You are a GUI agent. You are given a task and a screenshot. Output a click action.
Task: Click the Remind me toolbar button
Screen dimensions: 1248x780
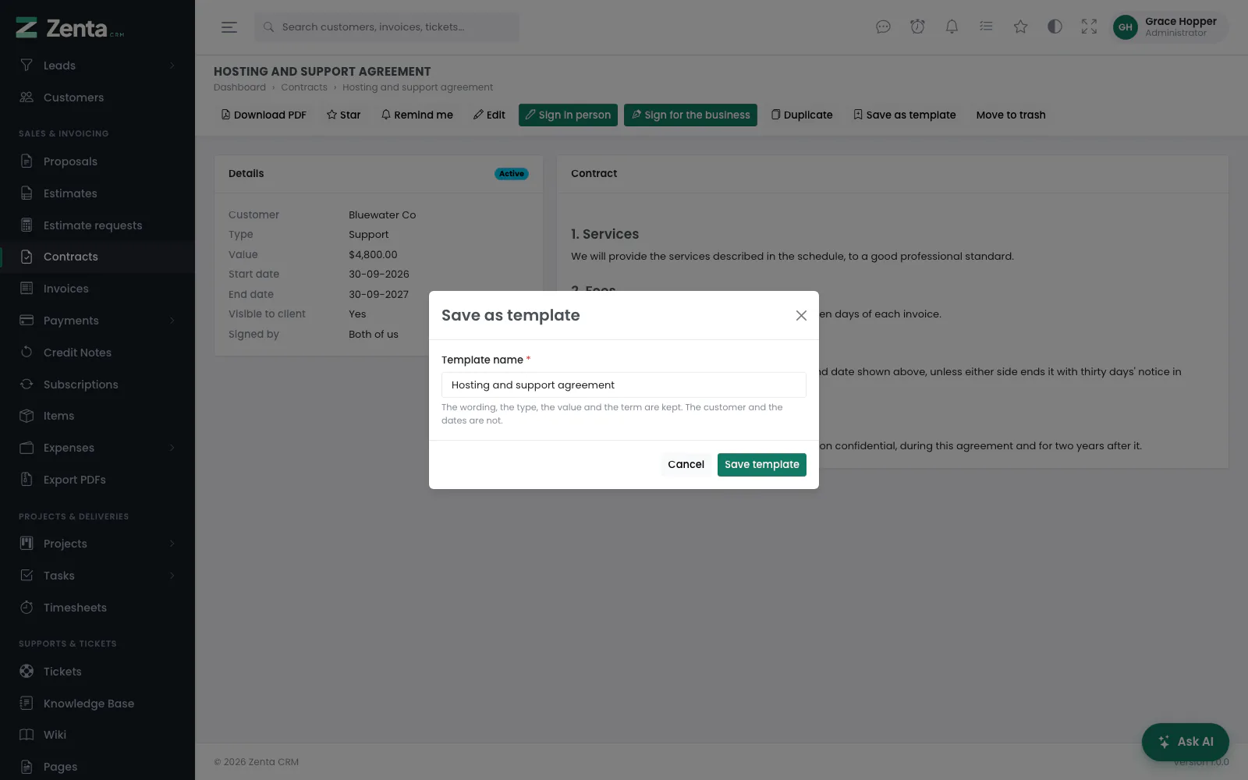[x=417, y=115]
